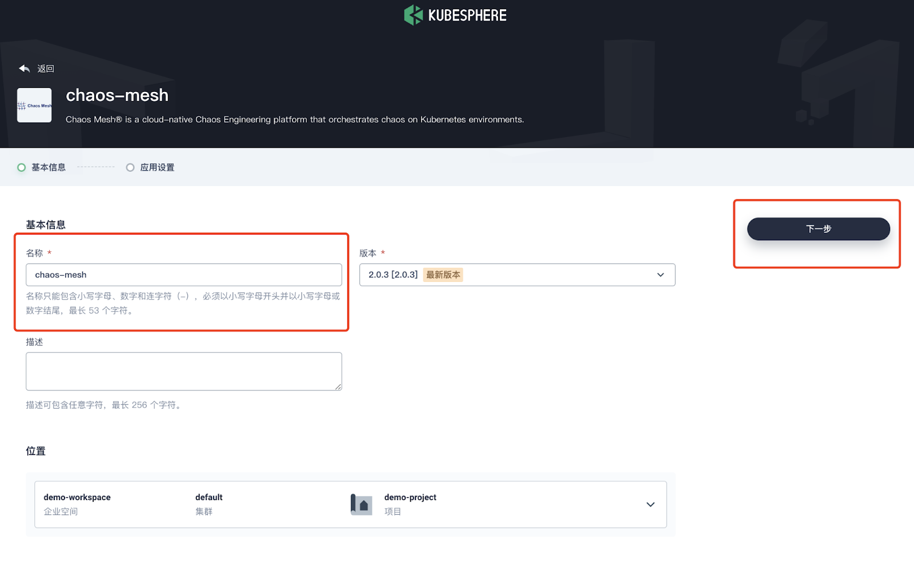Click the chaos-mesh page title
This screenshot has height=564, width=914.
pyautogui.click(x=117, y=95)
